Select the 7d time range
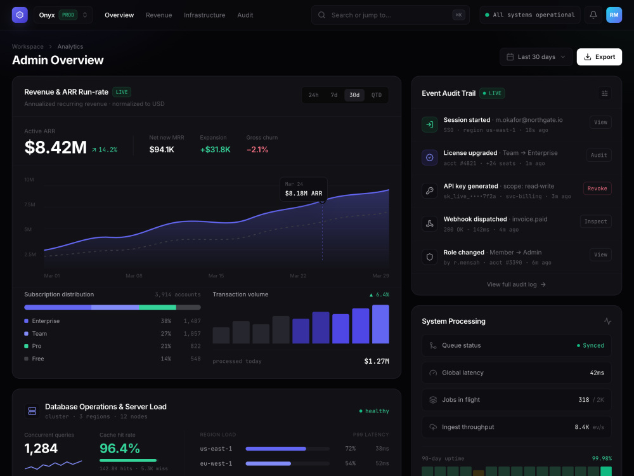Image resolution: width=634 pixels, height=476 pixels. 334,95
